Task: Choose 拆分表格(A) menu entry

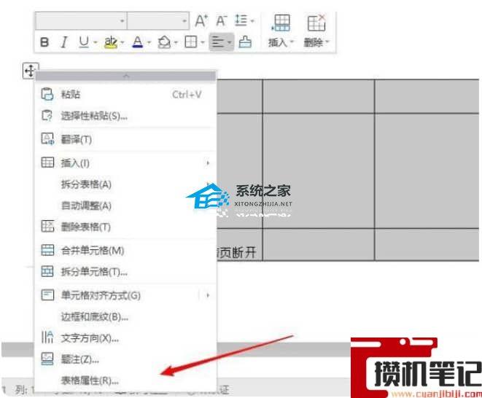Action: coord(126,184)
